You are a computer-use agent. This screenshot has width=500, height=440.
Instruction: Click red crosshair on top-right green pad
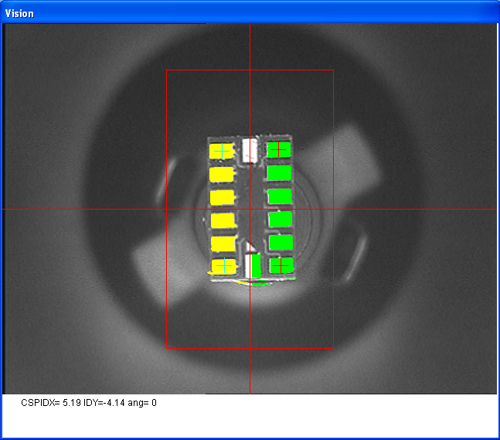click(x=278, y=149)
